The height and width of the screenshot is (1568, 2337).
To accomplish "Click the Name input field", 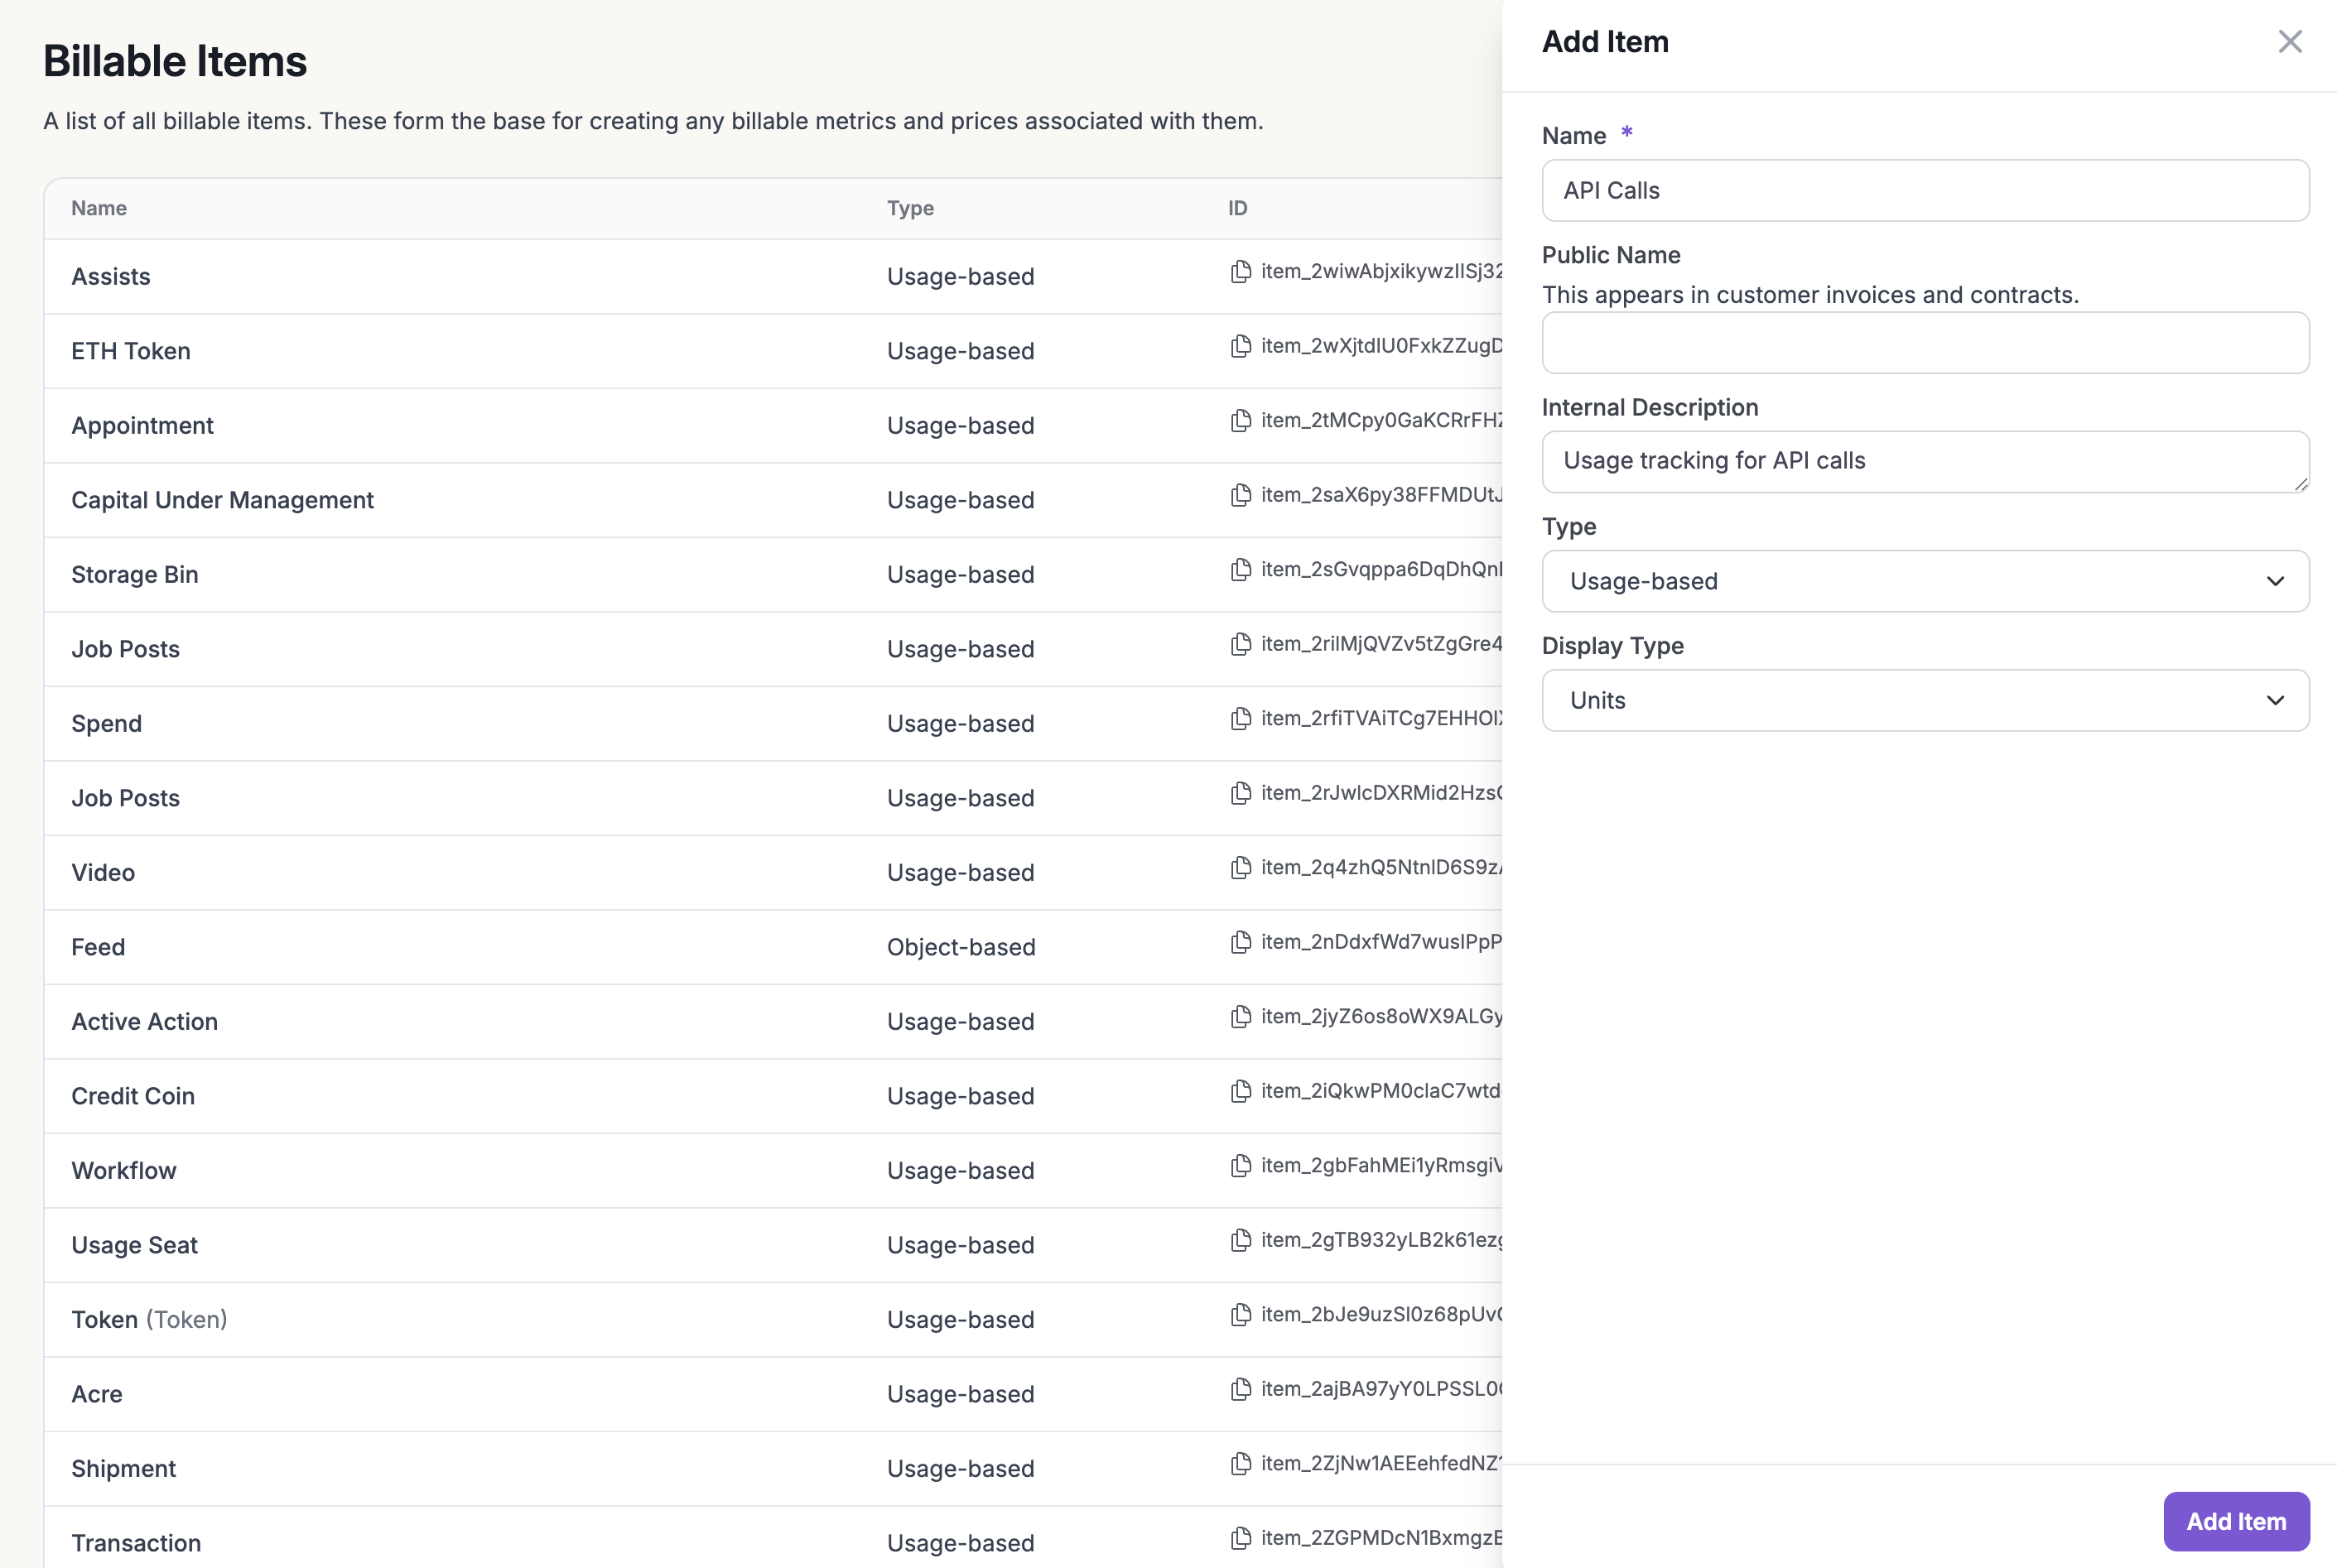I will pos(1924,190).
